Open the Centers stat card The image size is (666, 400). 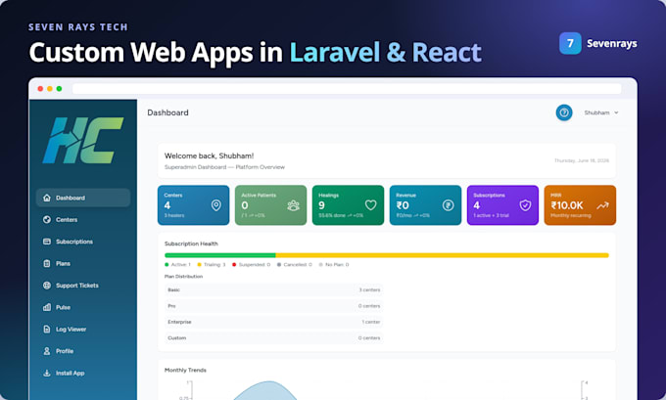(x=193, y=205)
